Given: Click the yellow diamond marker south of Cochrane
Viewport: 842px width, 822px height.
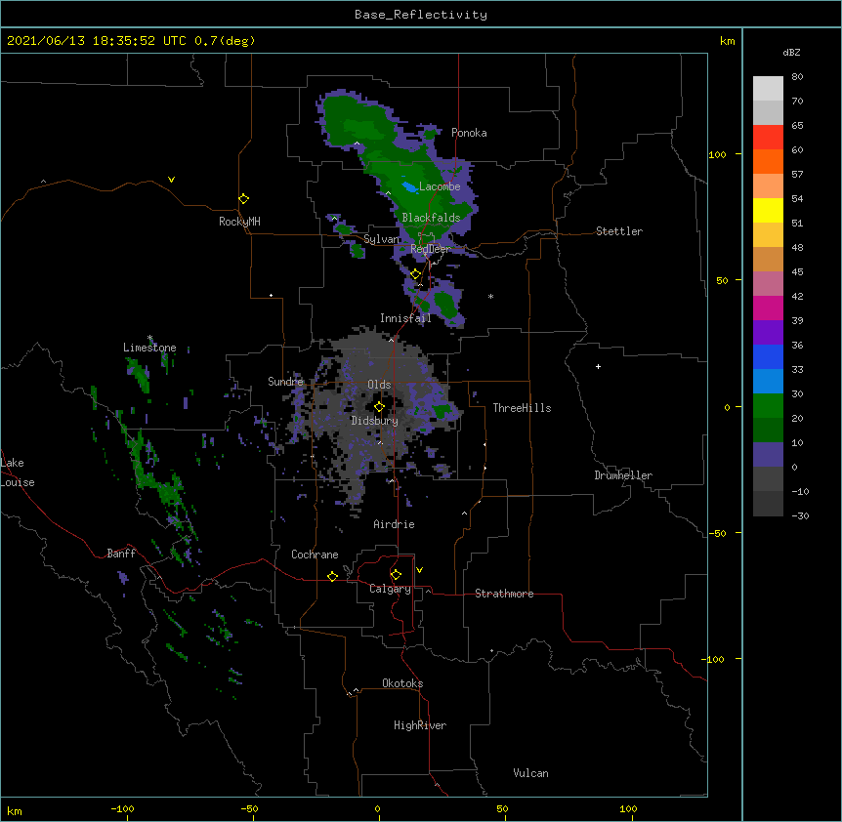Looking at the screenshot, I should (x=332, y=576).
